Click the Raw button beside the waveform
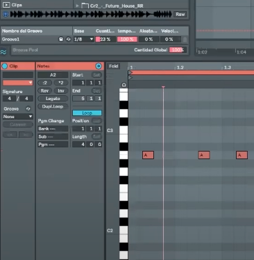 point(180,15)
